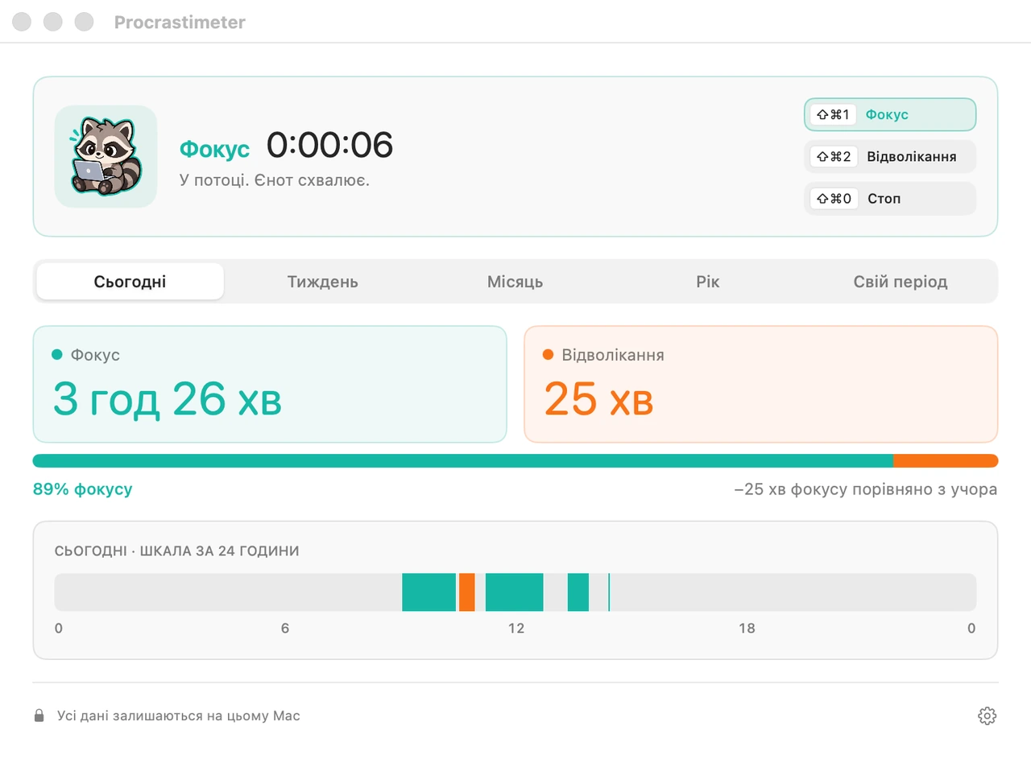Click "–25 хв фокусу порівняно з учора"

(x=866, y=489)
